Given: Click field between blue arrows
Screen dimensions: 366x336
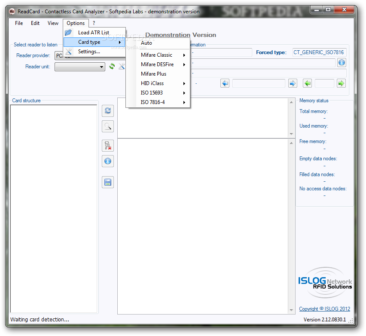Looking at the screenshot, I should click(259, 83).
